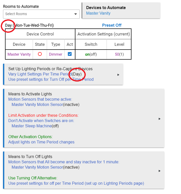
Task: Expand the Set Up Lighting Periods section arrow
Action: (118, 75)
